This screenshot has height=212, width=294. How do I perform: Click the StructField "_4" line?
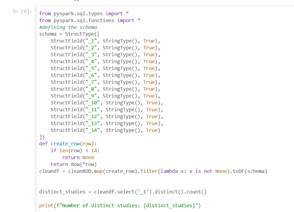(105, 62)
